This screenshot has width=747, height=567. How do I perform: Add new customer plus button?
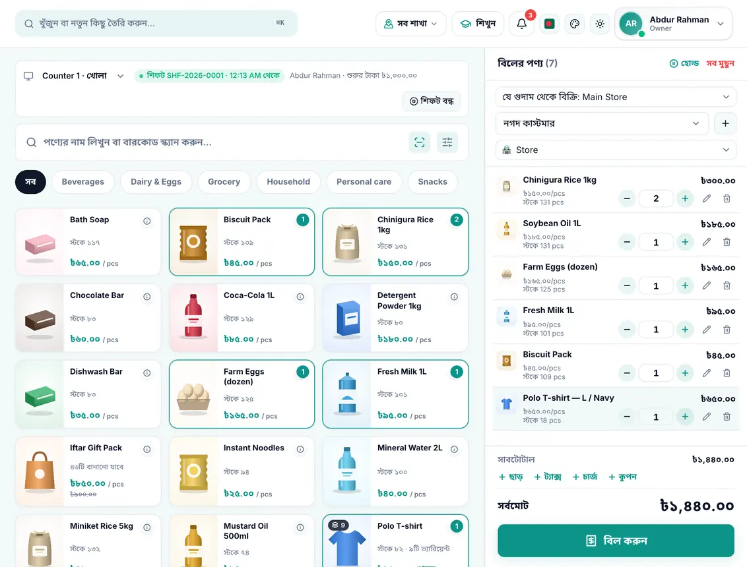tap(725, 123)
